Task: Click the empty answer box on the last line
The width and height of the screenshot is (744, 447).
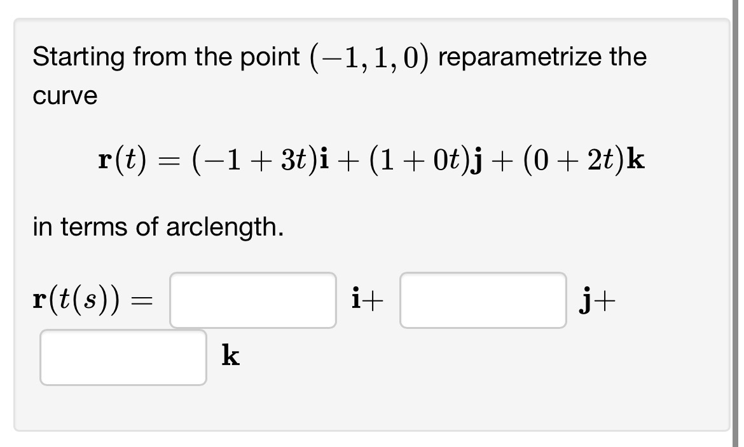Action: [x=123, y=356]
